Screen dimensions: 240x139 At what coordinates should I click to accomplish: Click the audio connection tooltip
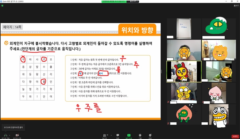pyautogui.click(x=13, y=127)
